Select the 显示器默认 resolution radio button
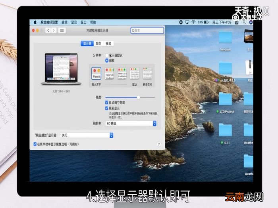 (x=107, y=55)
